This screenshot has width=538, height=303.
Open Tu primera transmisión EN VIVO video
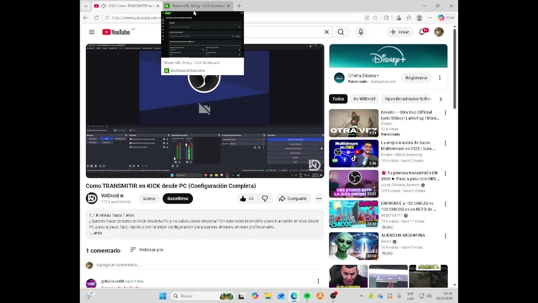353,184
